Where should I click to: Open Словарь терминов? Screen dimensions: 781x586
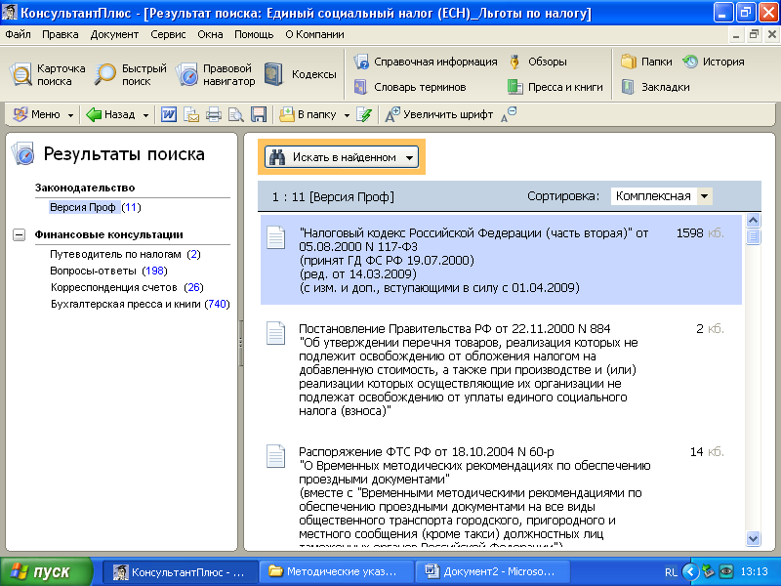pos(409,87)
